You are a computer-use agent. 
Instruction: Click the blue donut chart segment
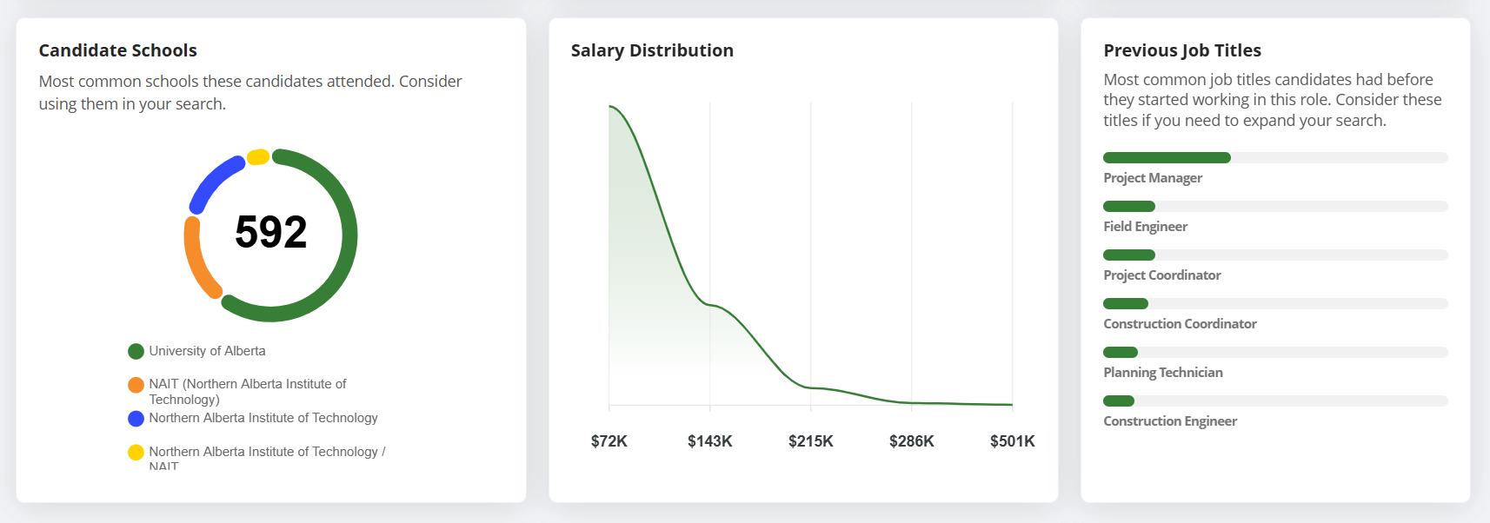(214, 181)
